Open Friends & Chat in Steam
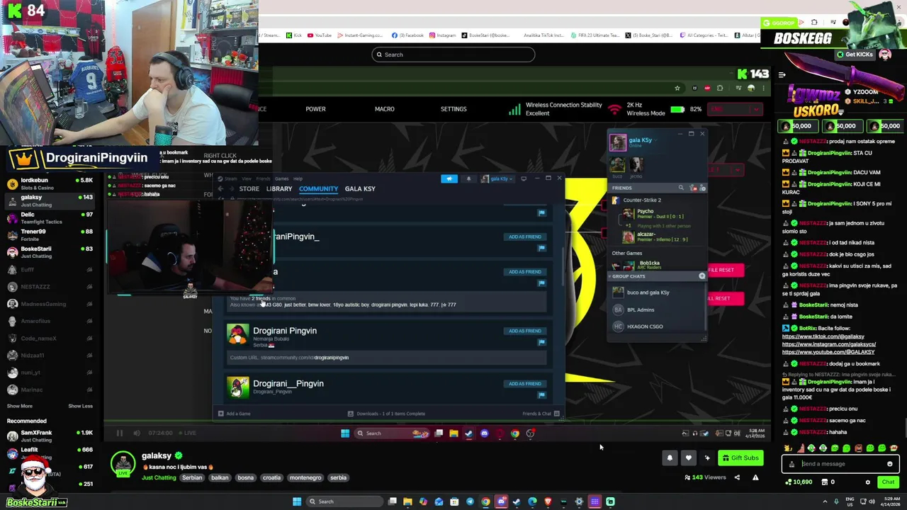The width and height of the screenshot is (907, 510). tap(541, 414)
